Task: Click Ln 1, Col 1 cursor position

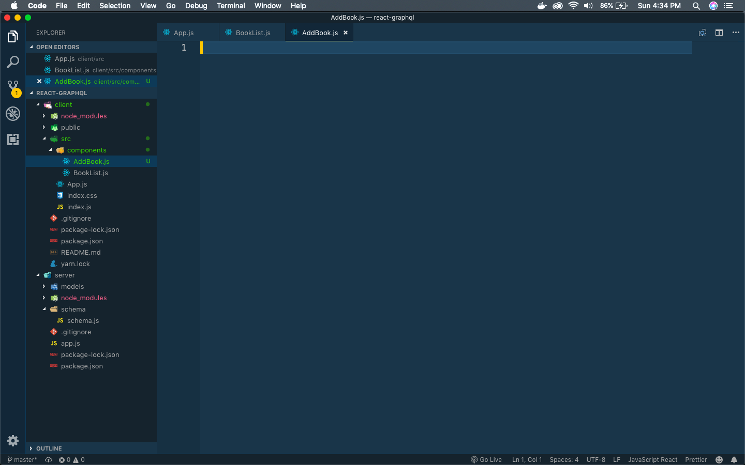Action: 527,460
